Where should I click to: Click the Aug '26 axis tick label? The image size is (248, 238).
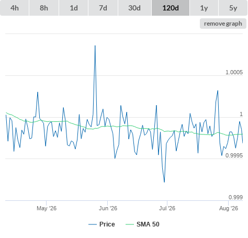tap(229, 208)
